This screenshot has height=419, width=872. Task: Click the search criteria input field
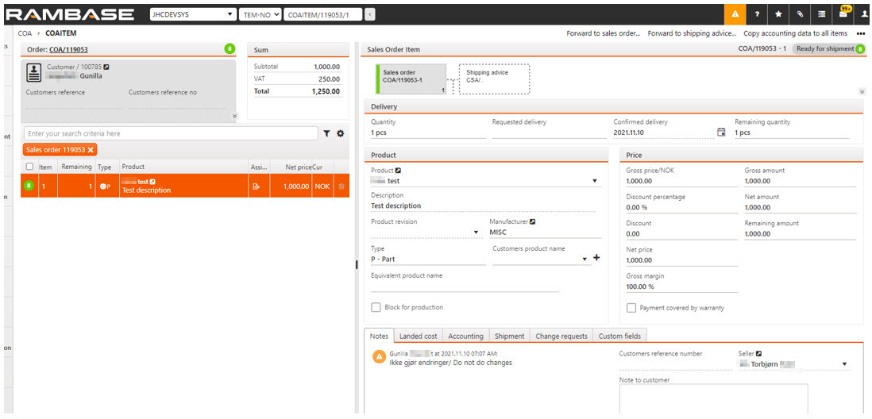171,134
